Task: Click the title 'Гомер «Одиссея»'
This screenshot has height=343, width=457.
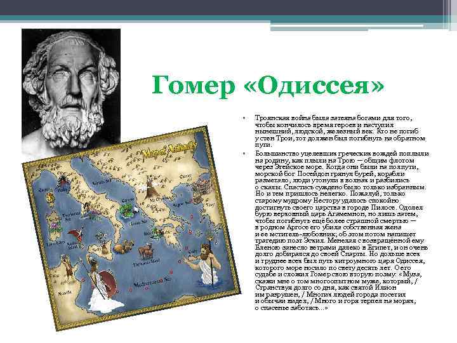Action: pos(268,86)
